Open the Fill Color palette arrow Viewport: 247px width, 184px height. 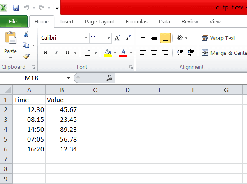tap(115, 53)
